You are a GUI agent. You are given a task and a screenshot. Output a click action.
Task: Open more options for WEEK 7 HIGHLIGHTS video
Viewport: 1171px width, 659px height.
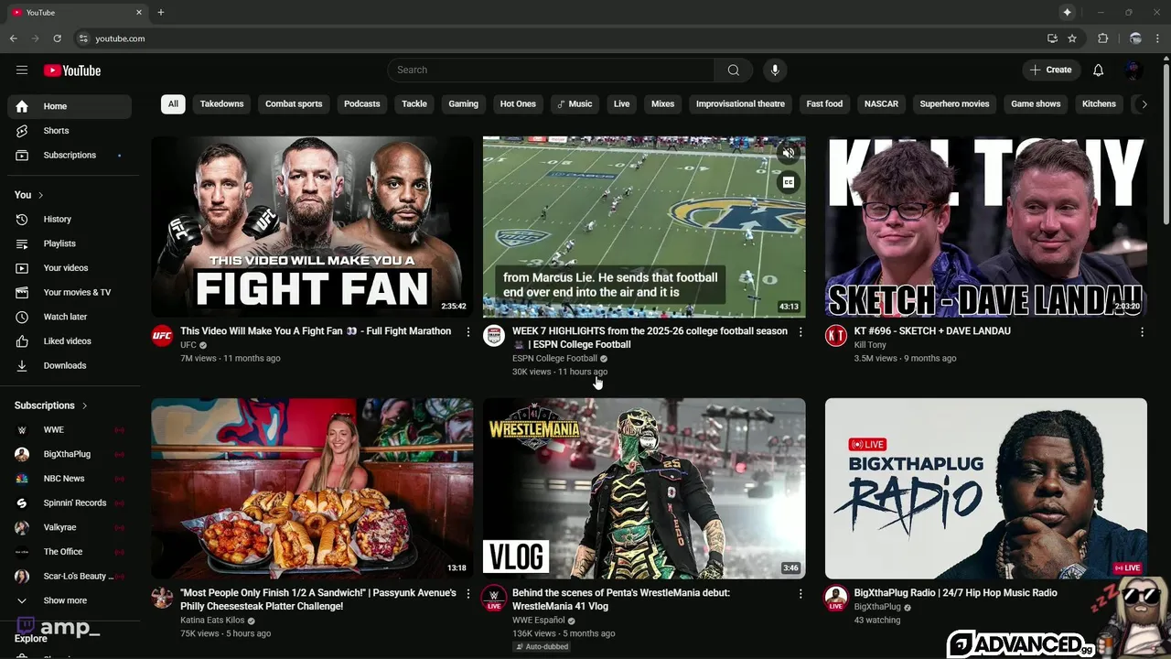point(800,332)
